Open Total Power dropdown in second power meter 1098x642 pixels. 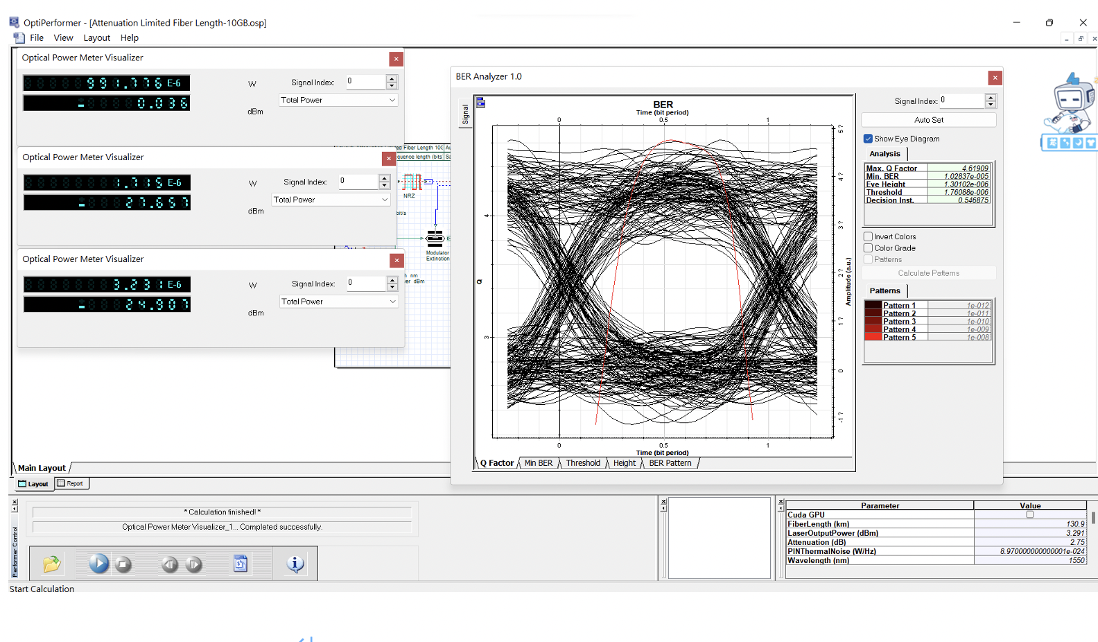pyautogui.click(x=331, y=200)
